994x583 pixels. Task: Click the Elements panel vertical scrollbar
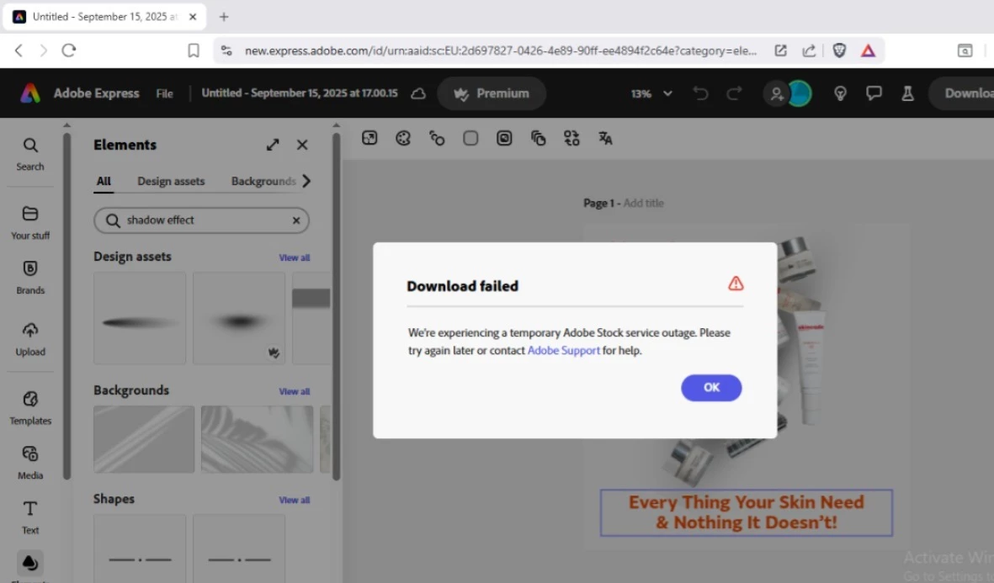point(337,305)
